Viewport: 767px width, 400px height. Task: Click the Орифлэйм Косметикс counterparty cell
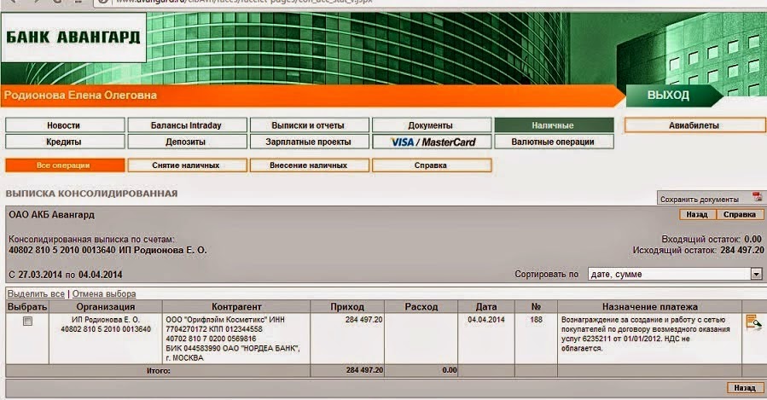[x=236, y=339]
